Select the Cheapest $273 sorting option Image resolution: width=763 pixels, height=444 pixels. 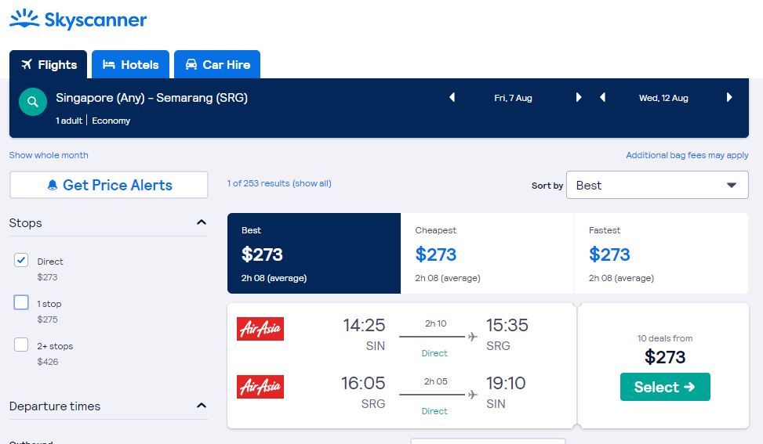(487, 254)
